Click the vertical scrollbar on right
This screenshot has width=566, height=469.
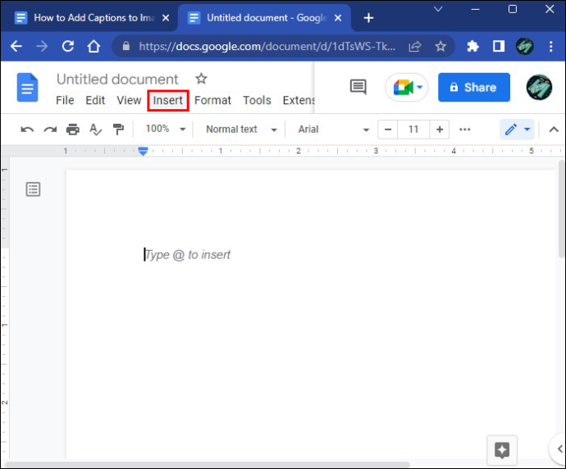(563, 209)
